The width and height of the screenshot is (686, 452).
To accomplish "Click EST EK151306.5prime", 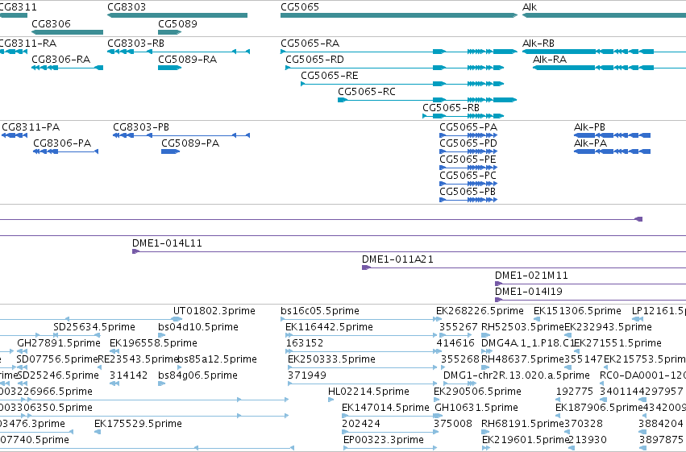I will pyautogui.click(x=577, y=311).
